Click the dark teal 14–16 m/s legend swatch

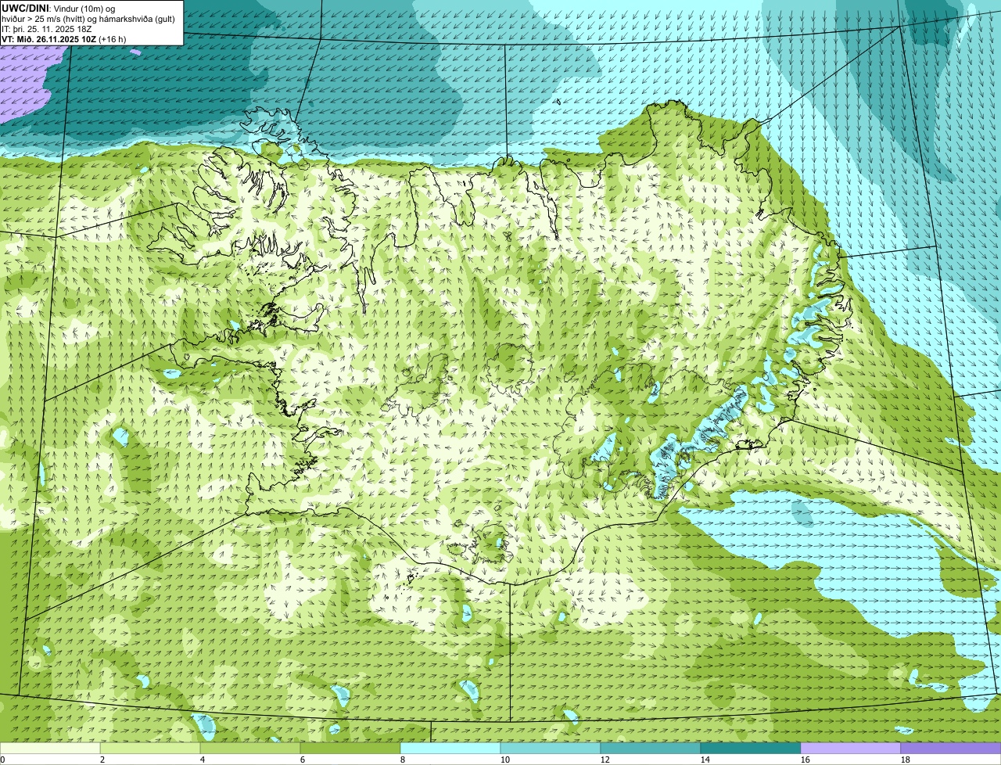751,748
